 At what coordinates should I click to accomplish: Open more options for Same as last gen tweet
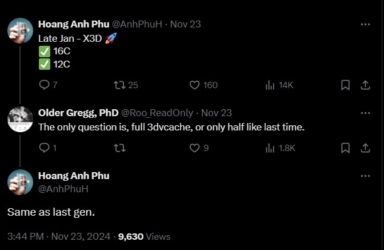(365, 176)
